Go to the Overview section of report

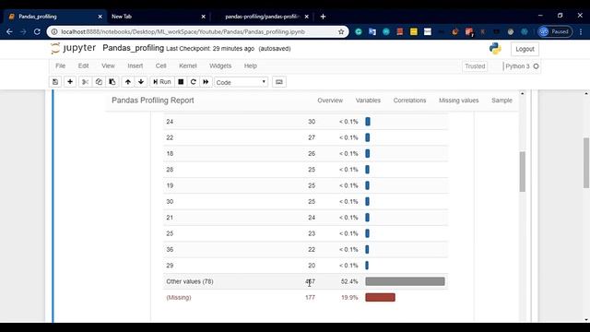pos(330,101)
